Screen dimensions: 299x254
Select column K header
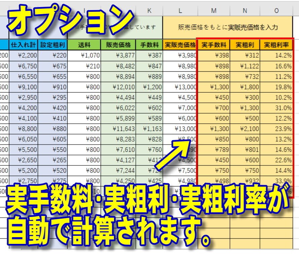click(149, 11)
